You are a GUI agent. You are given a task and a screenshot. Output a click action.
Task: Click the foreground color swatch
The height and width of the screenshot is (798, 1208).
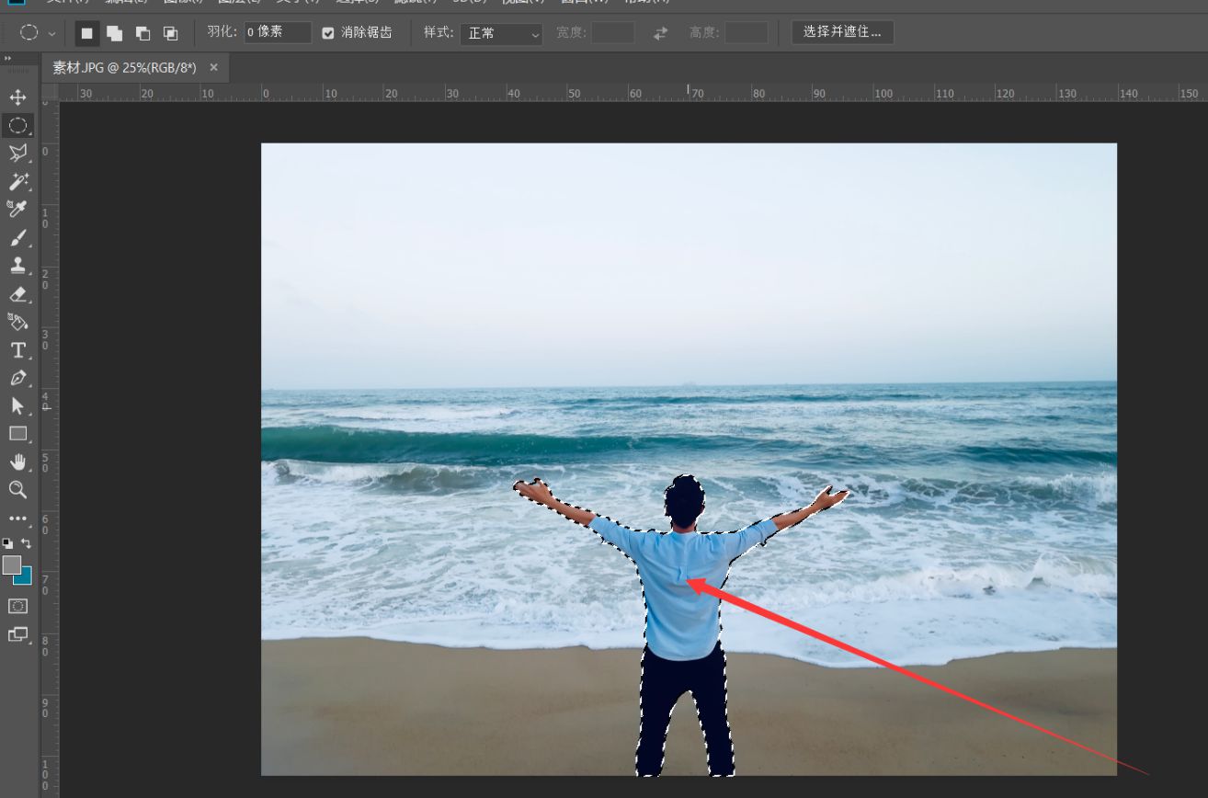click(x=12, y=564)
